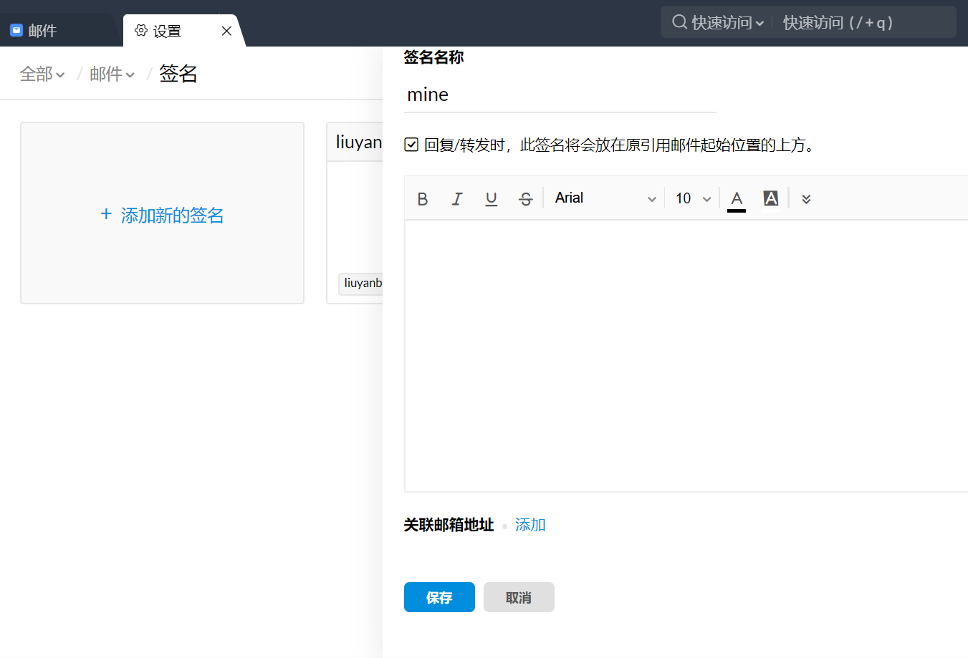Open the font color picker
The height and width of the screenshot is (658, 968).
coord(737,199)
